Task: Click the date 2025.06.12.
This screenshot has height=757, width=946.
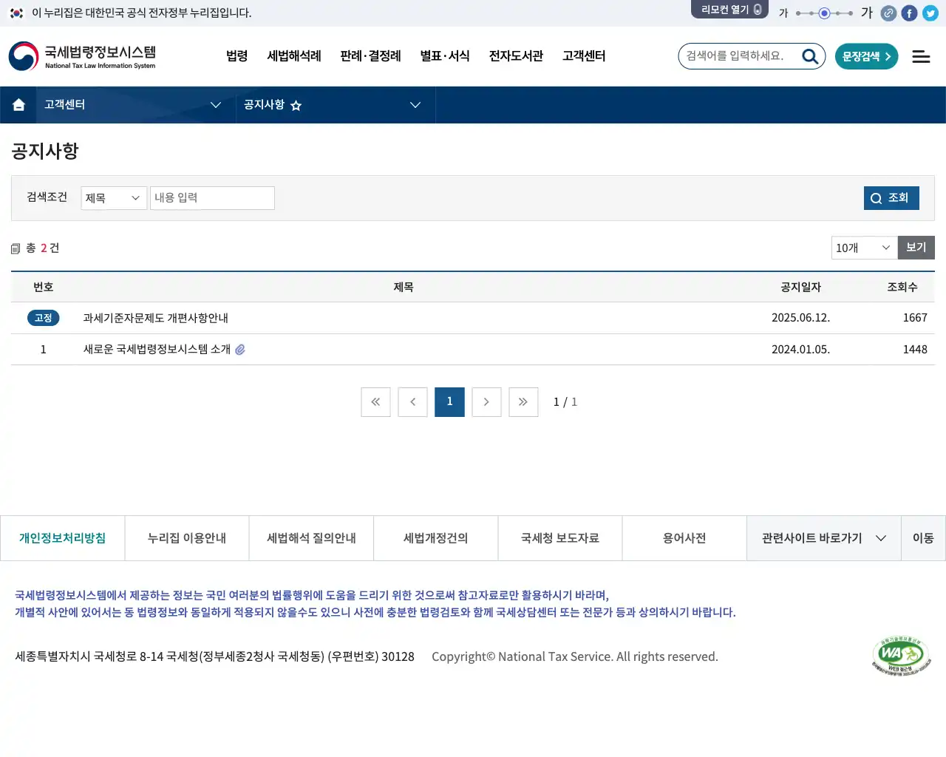Action: [x=800, y=318]
